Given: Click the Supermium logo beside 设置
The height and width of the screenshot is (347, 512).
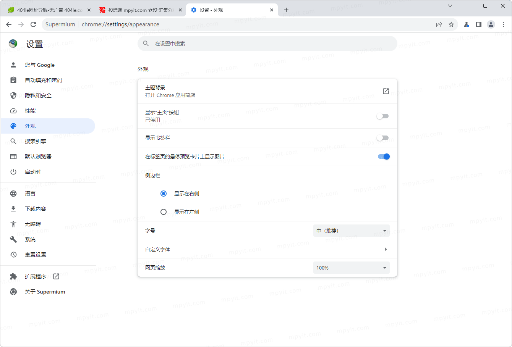Looking at the screenshot, I should [x=13, y=44].
